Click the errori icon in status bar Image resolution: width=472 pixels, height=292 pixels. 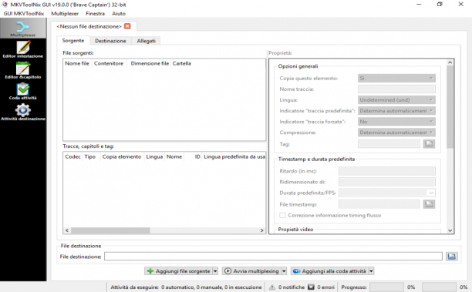(312, 287)
